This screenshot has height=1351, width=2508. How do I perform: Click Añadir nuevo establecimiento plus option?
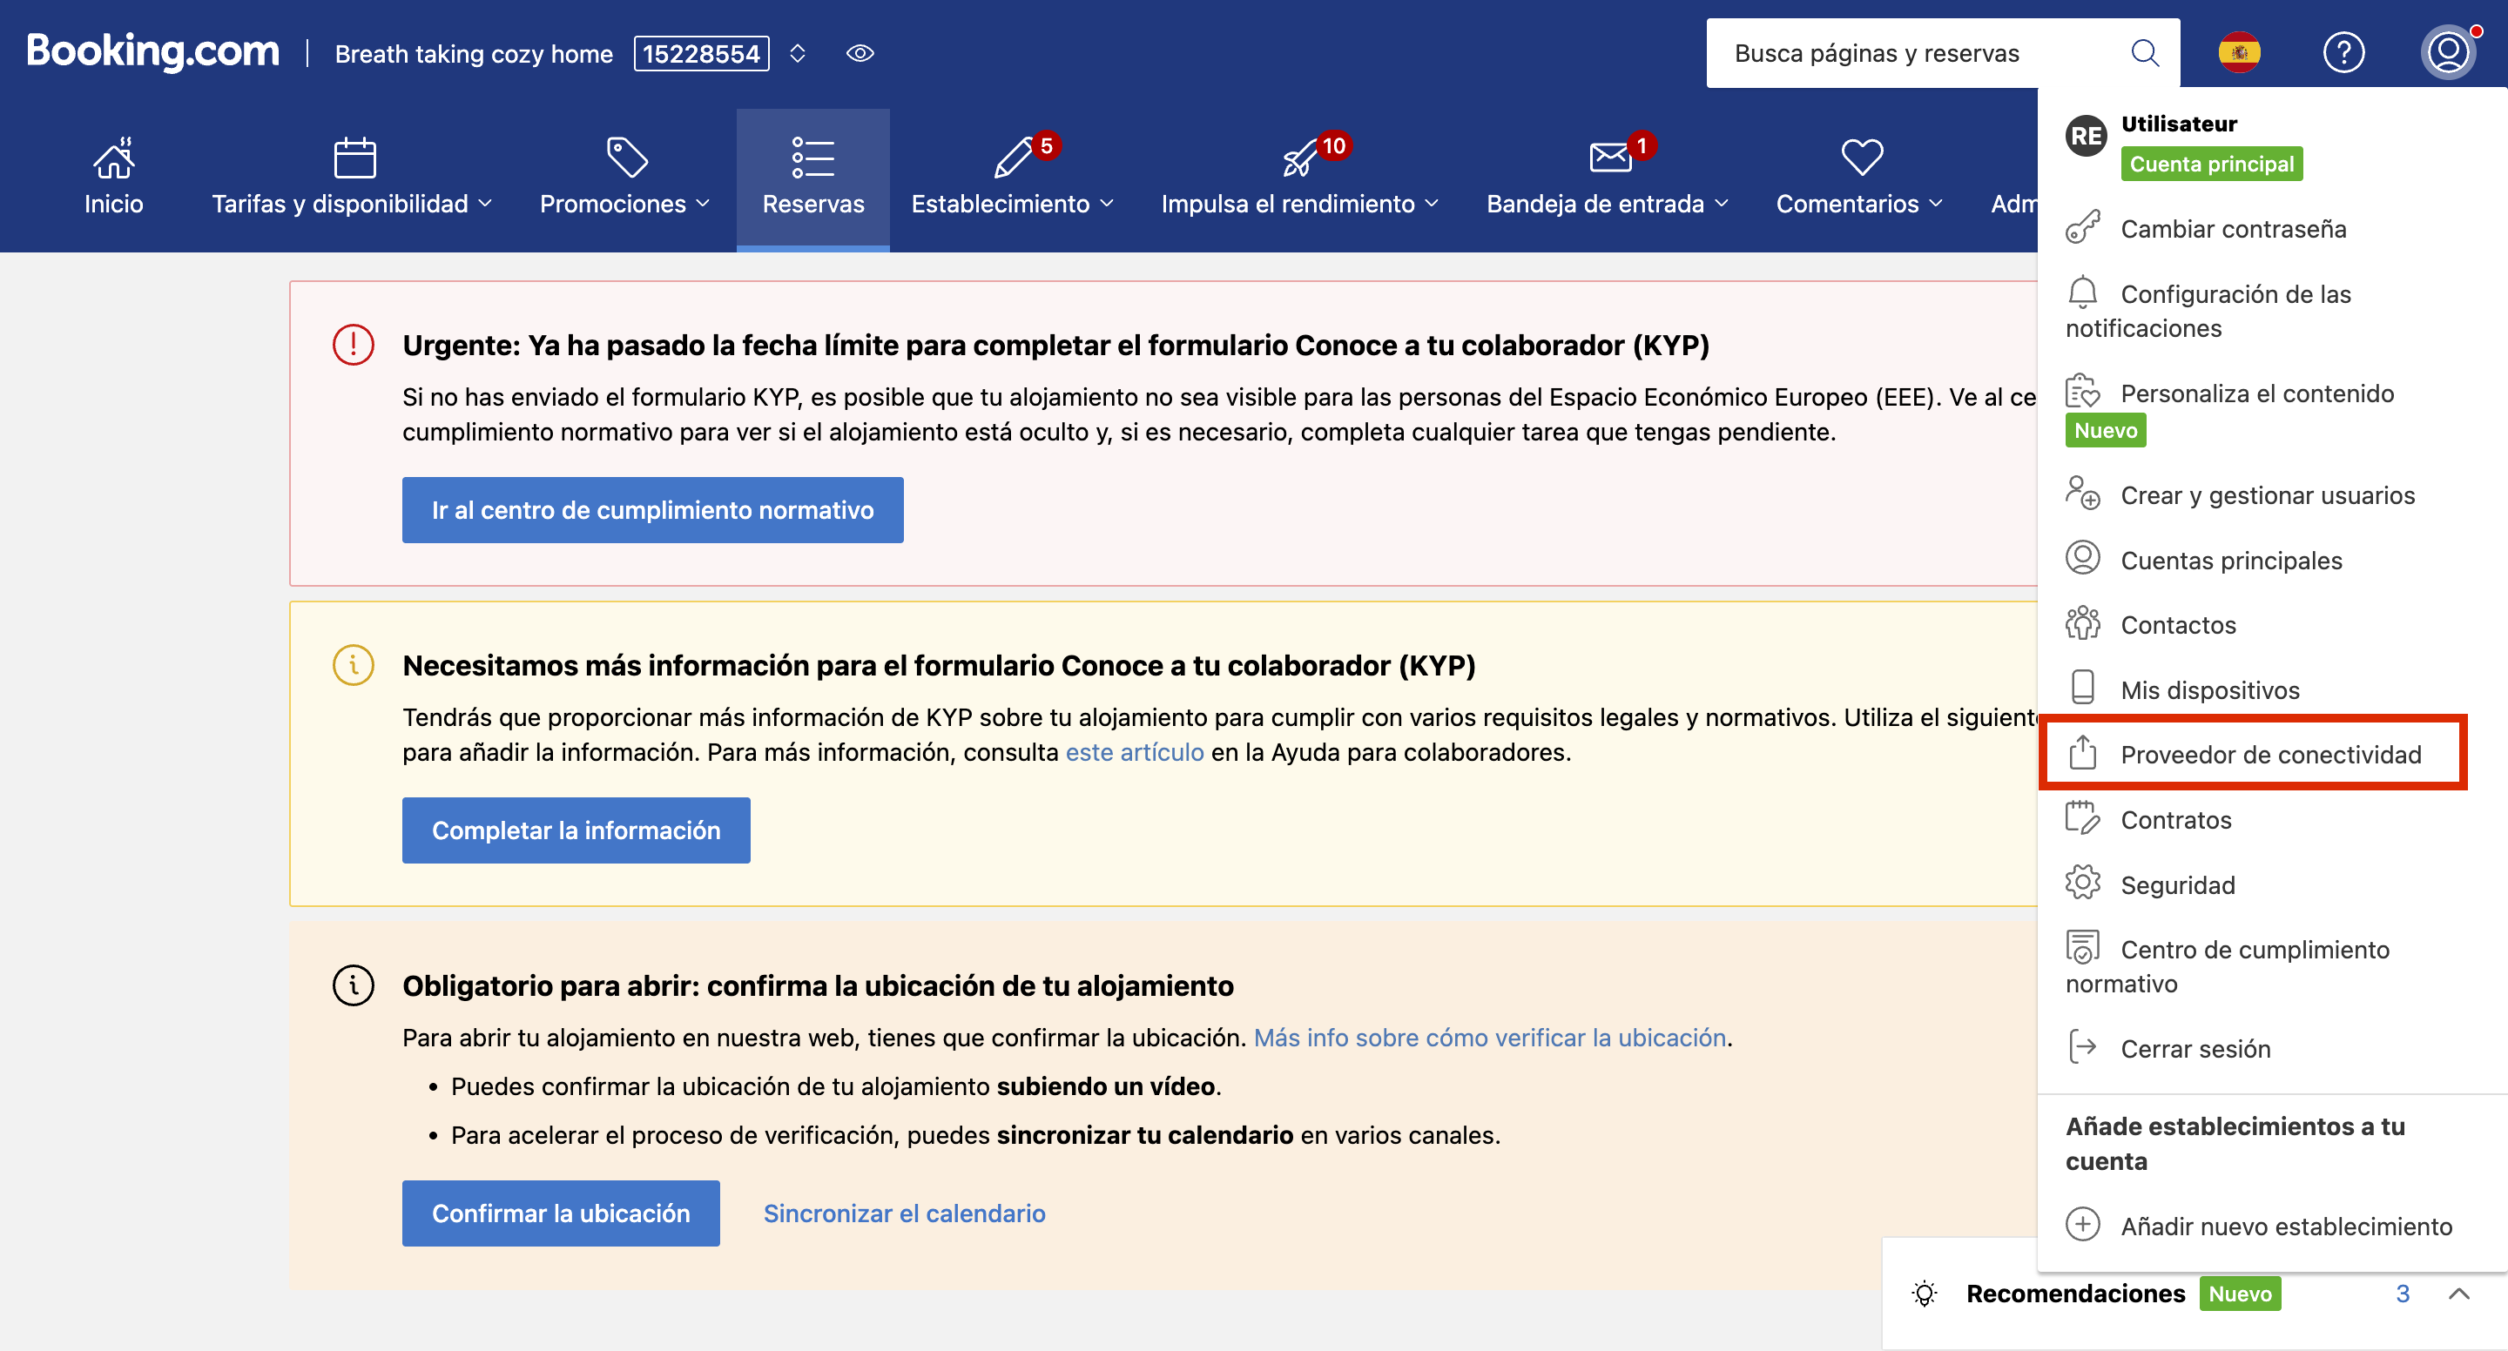pos(2285,1226)
